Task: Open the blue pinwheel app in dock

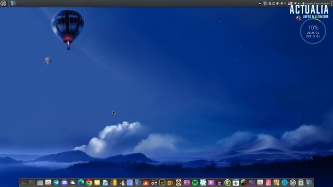Action: tap(203, 182)
